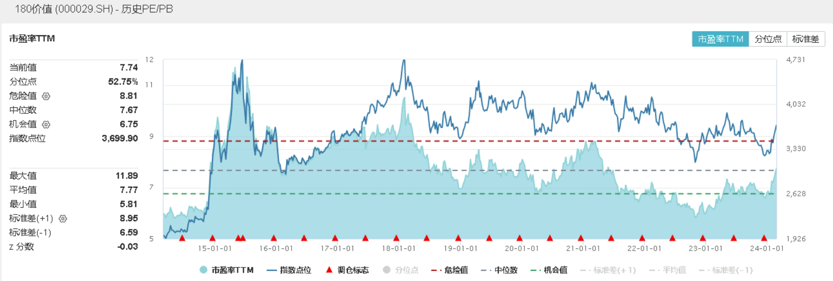Click the red triangle marker above 21-01-01
The image size is (833, 281).
click(581, 238)
